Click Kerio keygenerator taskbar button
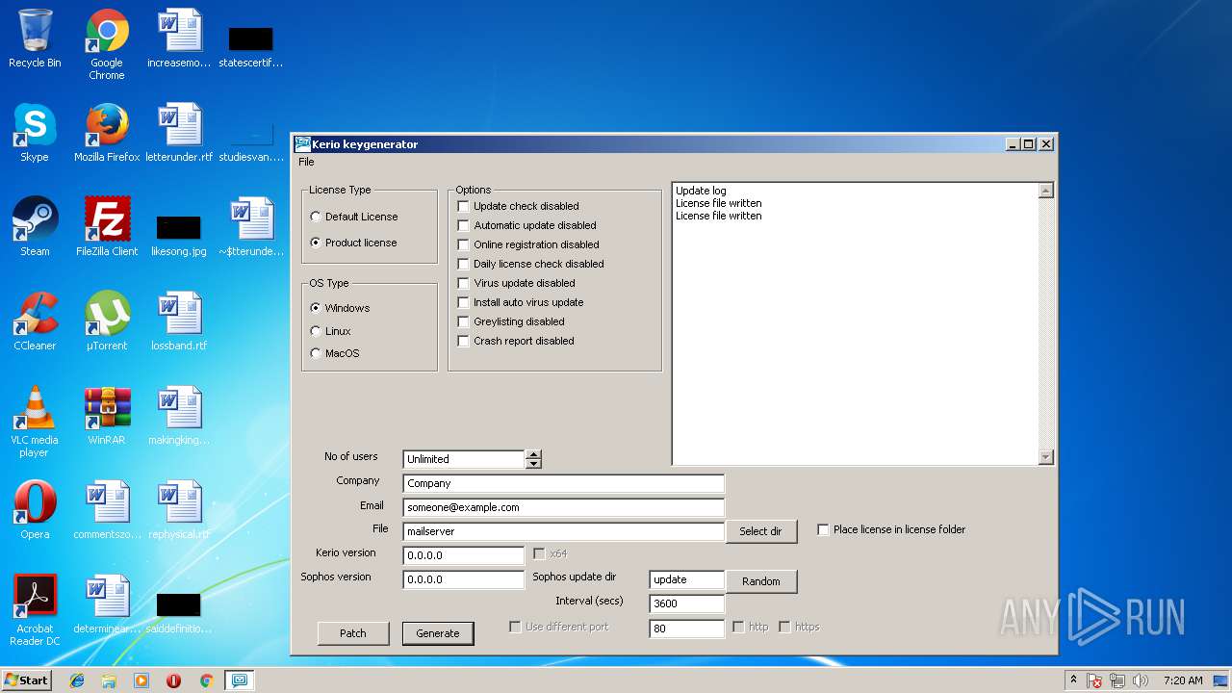1232x693 pixels. (239, 680)
